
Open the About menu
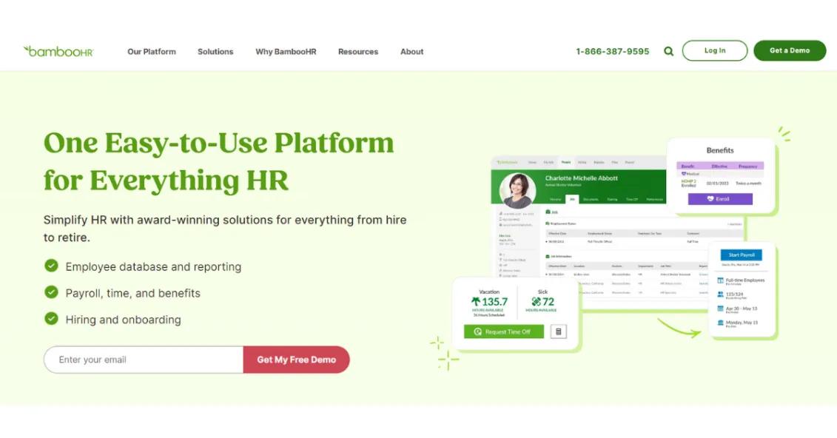(411, 52)
